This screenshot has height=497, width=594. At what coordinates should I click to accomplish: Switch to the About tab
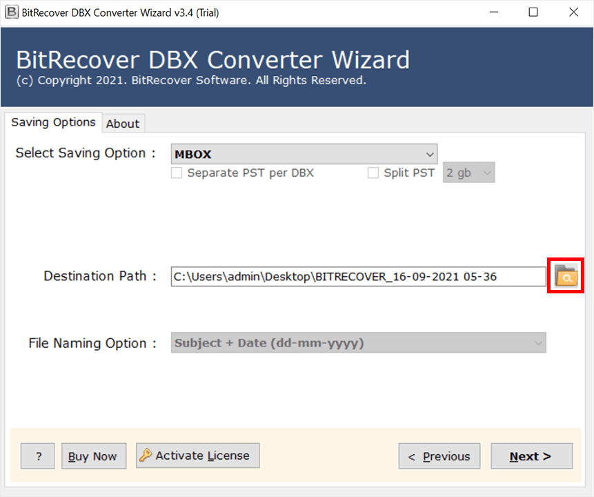pos(123,124)
